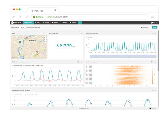The width and height of the screenshot is (168, 122).
Task: Toggle Delta - SUM legend entry
Action: (x=39, y=66)
